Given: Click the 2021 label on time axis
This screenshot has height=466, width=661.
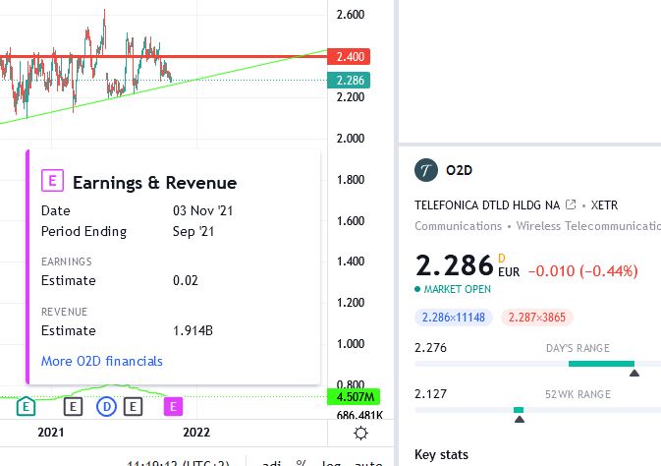Looking at the screenshot, I should click(51, 433).
